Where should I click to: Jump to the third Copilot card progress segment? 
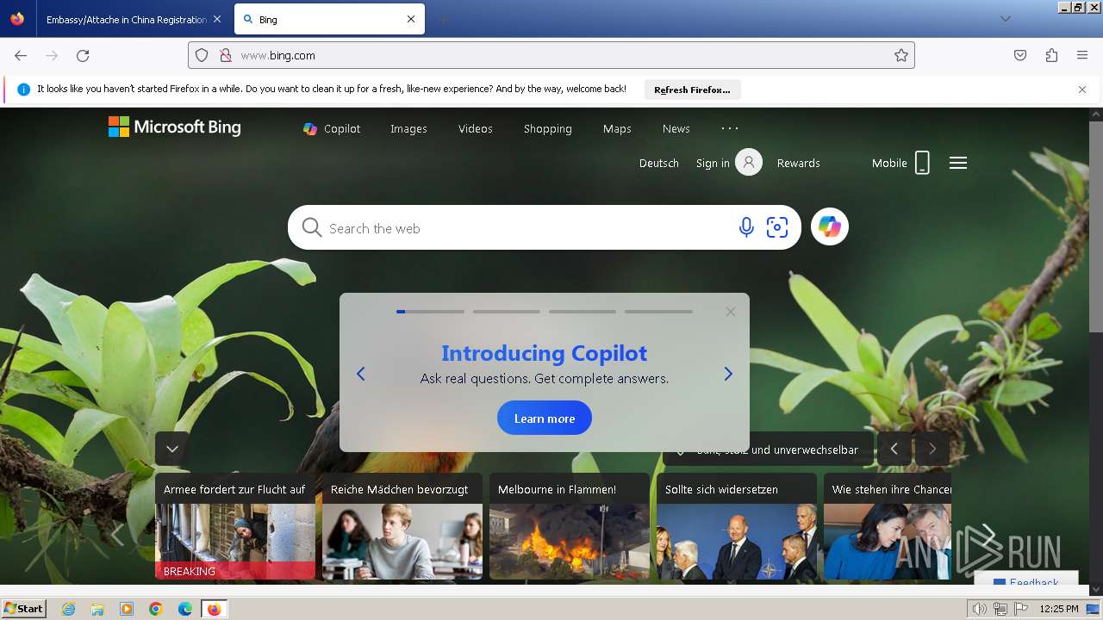583,312
